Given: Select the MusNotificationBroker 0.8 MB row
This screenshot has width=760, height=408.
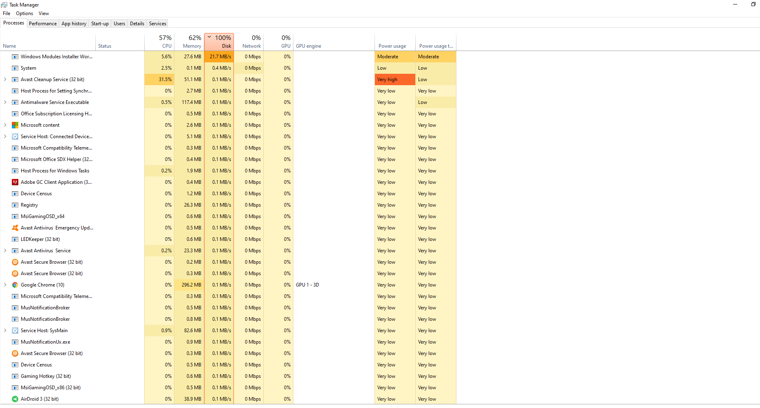Looking at the screenshot, I should coord(228,319).
